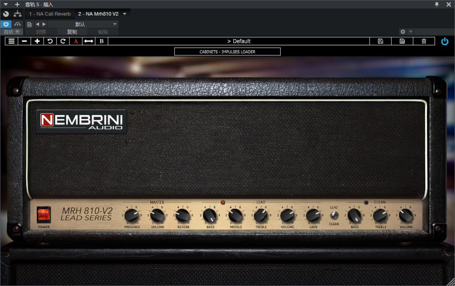This screenshot has width=455, height=286.
Task: Click the minus button in plugin toolbar
Action: (x=24, y=41)
